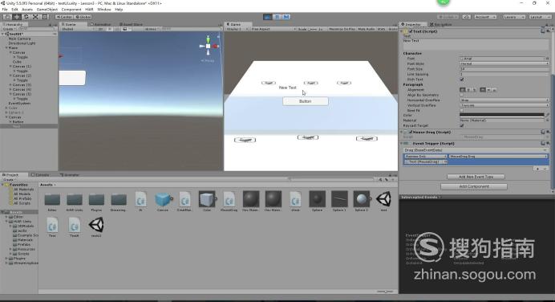Toggle the Best Fit checkbox
The width and height of the screenshot is (555, 302).
pyautogui.click(x=462, y=111)
